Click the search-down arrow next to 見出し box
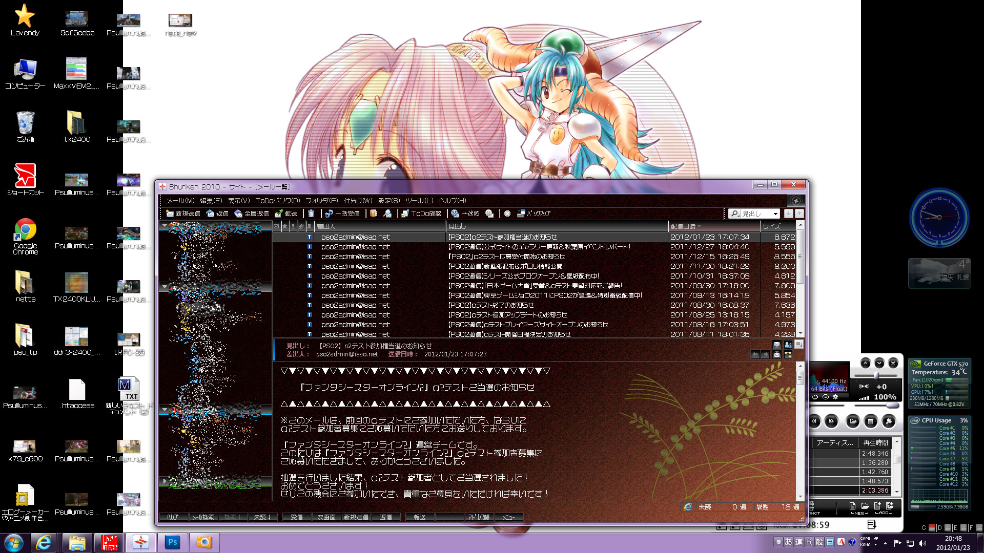This screenshot has height=553, width=984. (788, 214)
